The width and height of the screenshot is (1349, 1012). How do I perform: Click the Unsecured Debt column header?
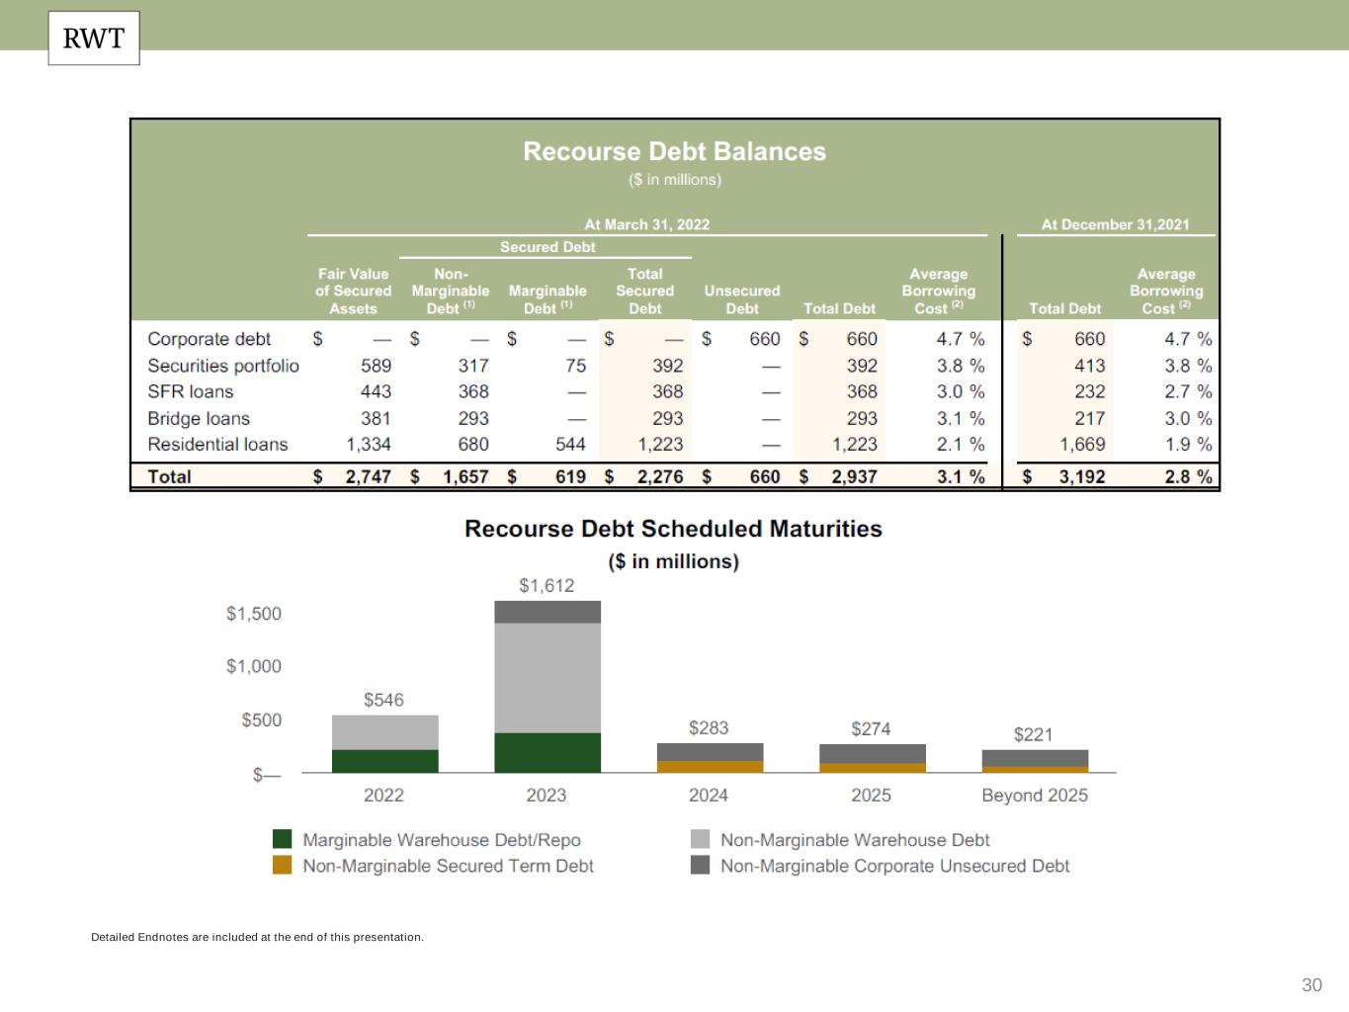tap(741, 299)
